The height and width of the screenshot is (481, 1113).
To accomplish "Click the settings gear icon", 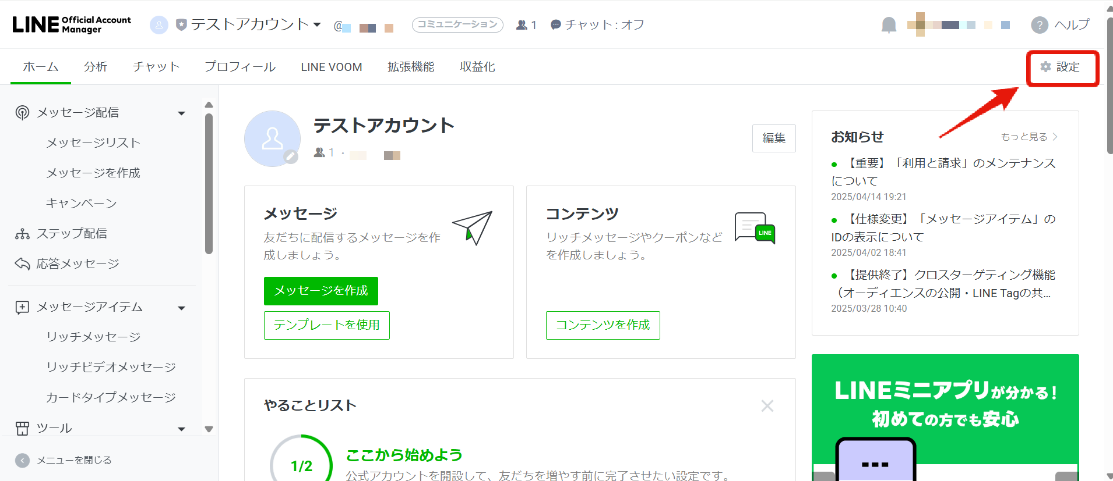I will click(1046, 67).
